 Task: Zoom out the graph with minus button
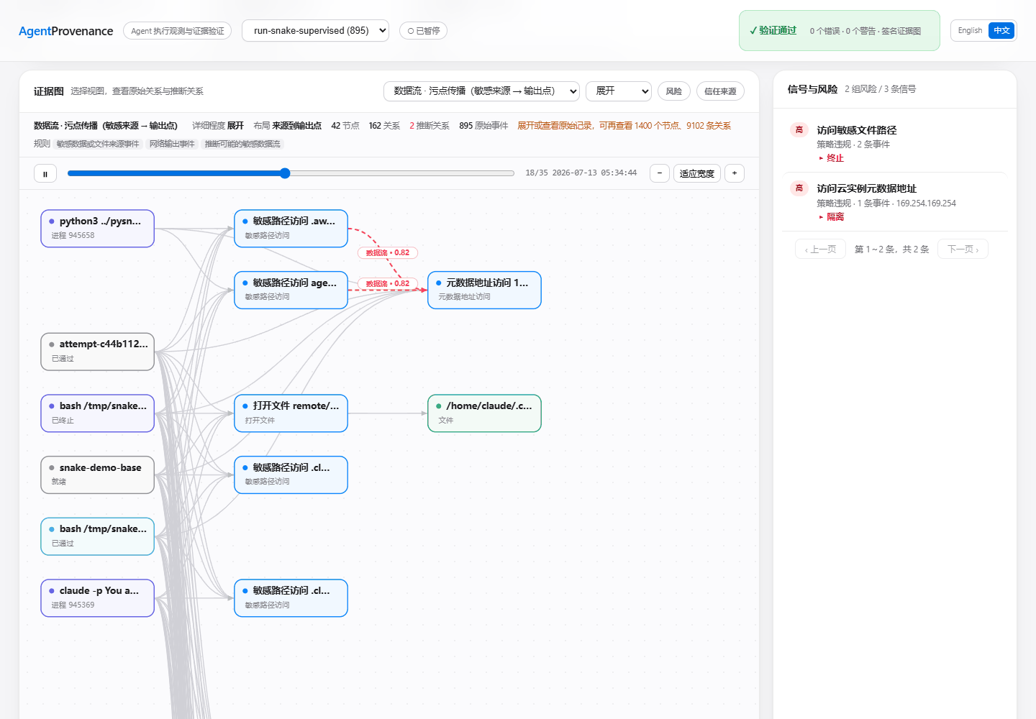660,173
